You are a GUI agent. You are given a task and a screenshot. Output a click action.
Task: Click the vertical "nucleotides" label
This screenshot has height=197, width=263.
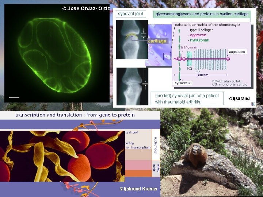pos(156,145)
